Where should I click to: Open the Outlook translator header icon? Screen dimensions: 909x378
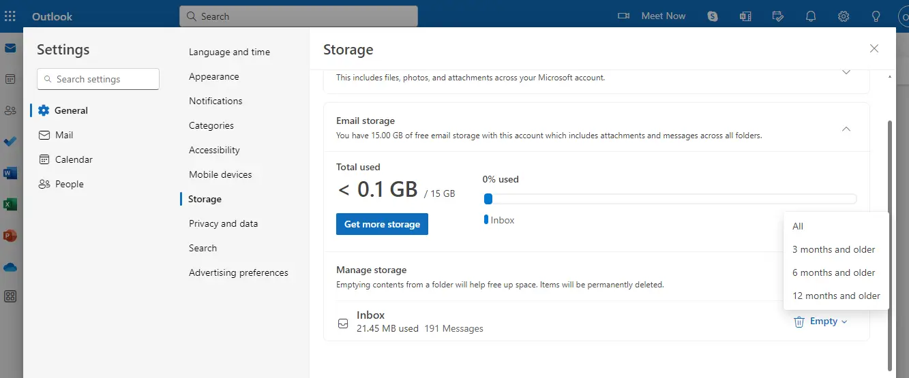[x=745, y=16]
